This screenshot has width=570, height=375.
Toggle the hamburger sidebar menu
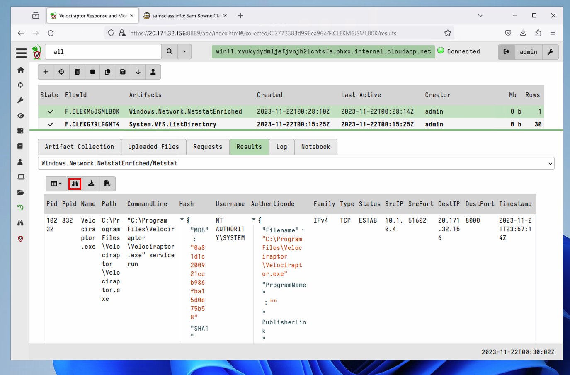[21, 53]
